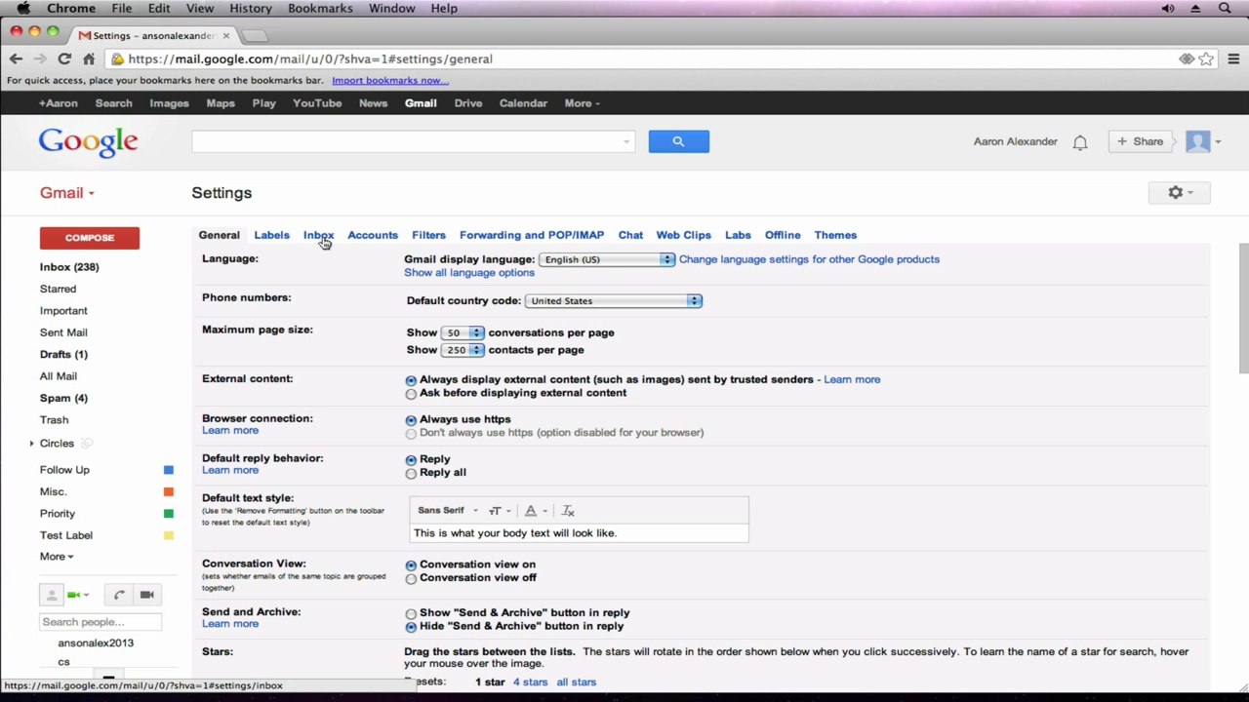Reload the page with the refresh icon
The width and height of the screenshot is (1249, 702).
tap(63, 58)
